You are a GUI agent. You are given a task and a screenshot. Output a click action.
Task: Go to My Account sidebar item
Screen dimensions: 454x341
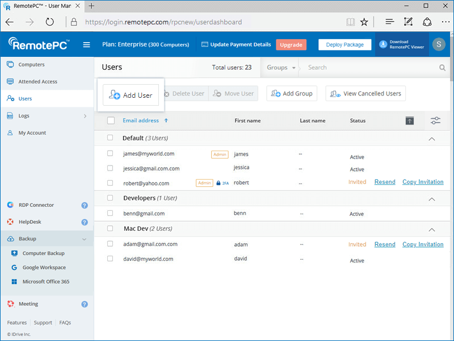pyautogui.click(x=32, y=133)
